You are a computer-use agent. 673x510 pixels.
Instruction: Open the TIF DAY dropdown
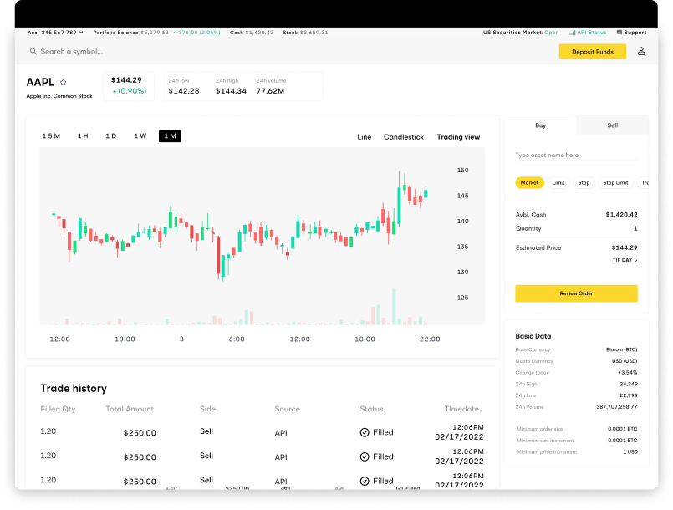pyautogui.click(x=623, y=260)
